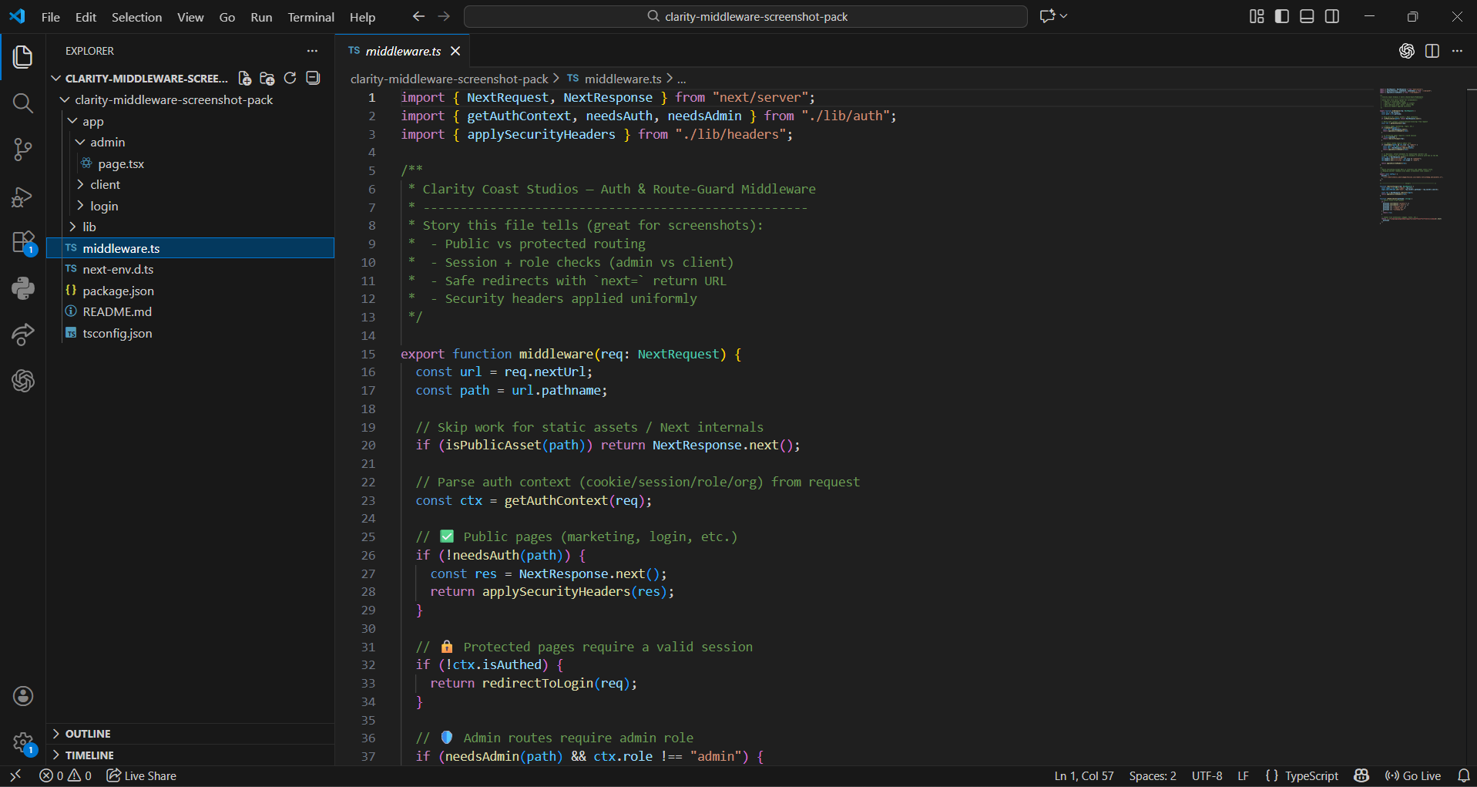Viewport: 1477px width, 787px height.
Task: Open Live Share from the activity bar
Action: (x=22, y=335)
